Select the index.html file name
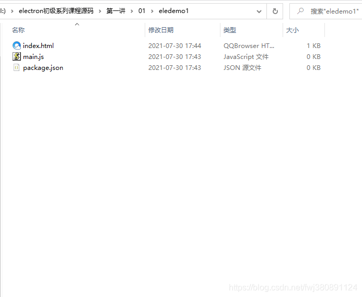 (x=38, y=46)
